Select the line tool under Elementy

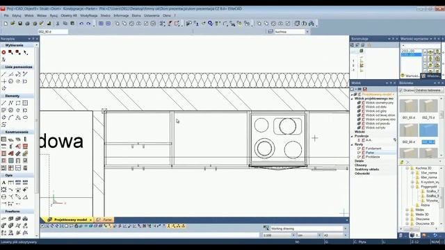coord(3,103)
